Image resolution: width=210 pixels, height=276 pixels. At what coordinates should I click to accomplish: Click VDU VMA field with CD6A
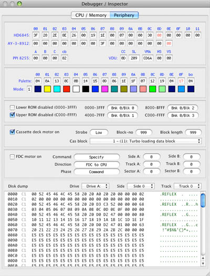click(148, 58)
